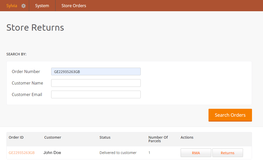Click the Order Number label
The width and height of the screenshot is (263, 167).
(26, 71)
